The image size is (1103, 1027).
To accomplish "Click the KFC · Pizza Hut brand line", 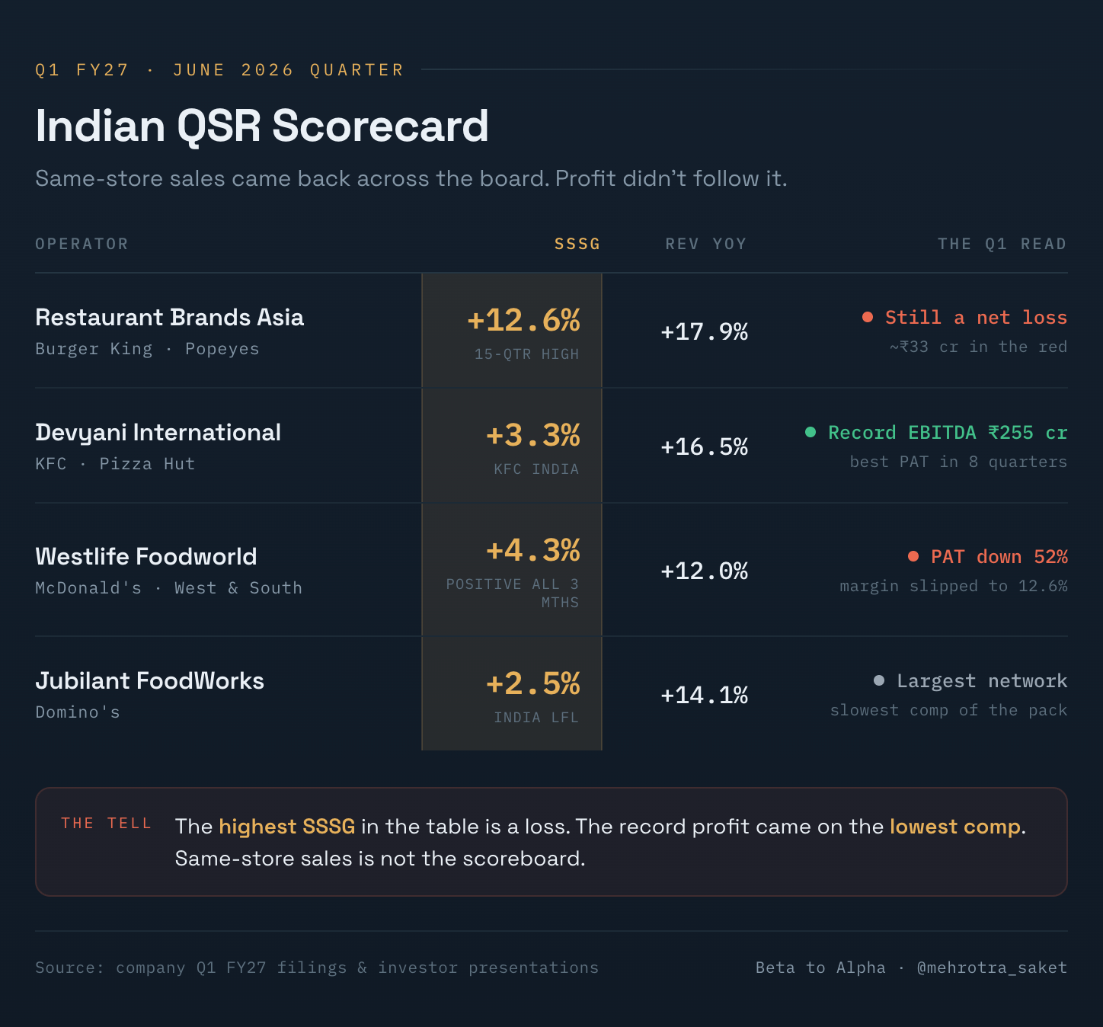I will [x=115, y=464].
